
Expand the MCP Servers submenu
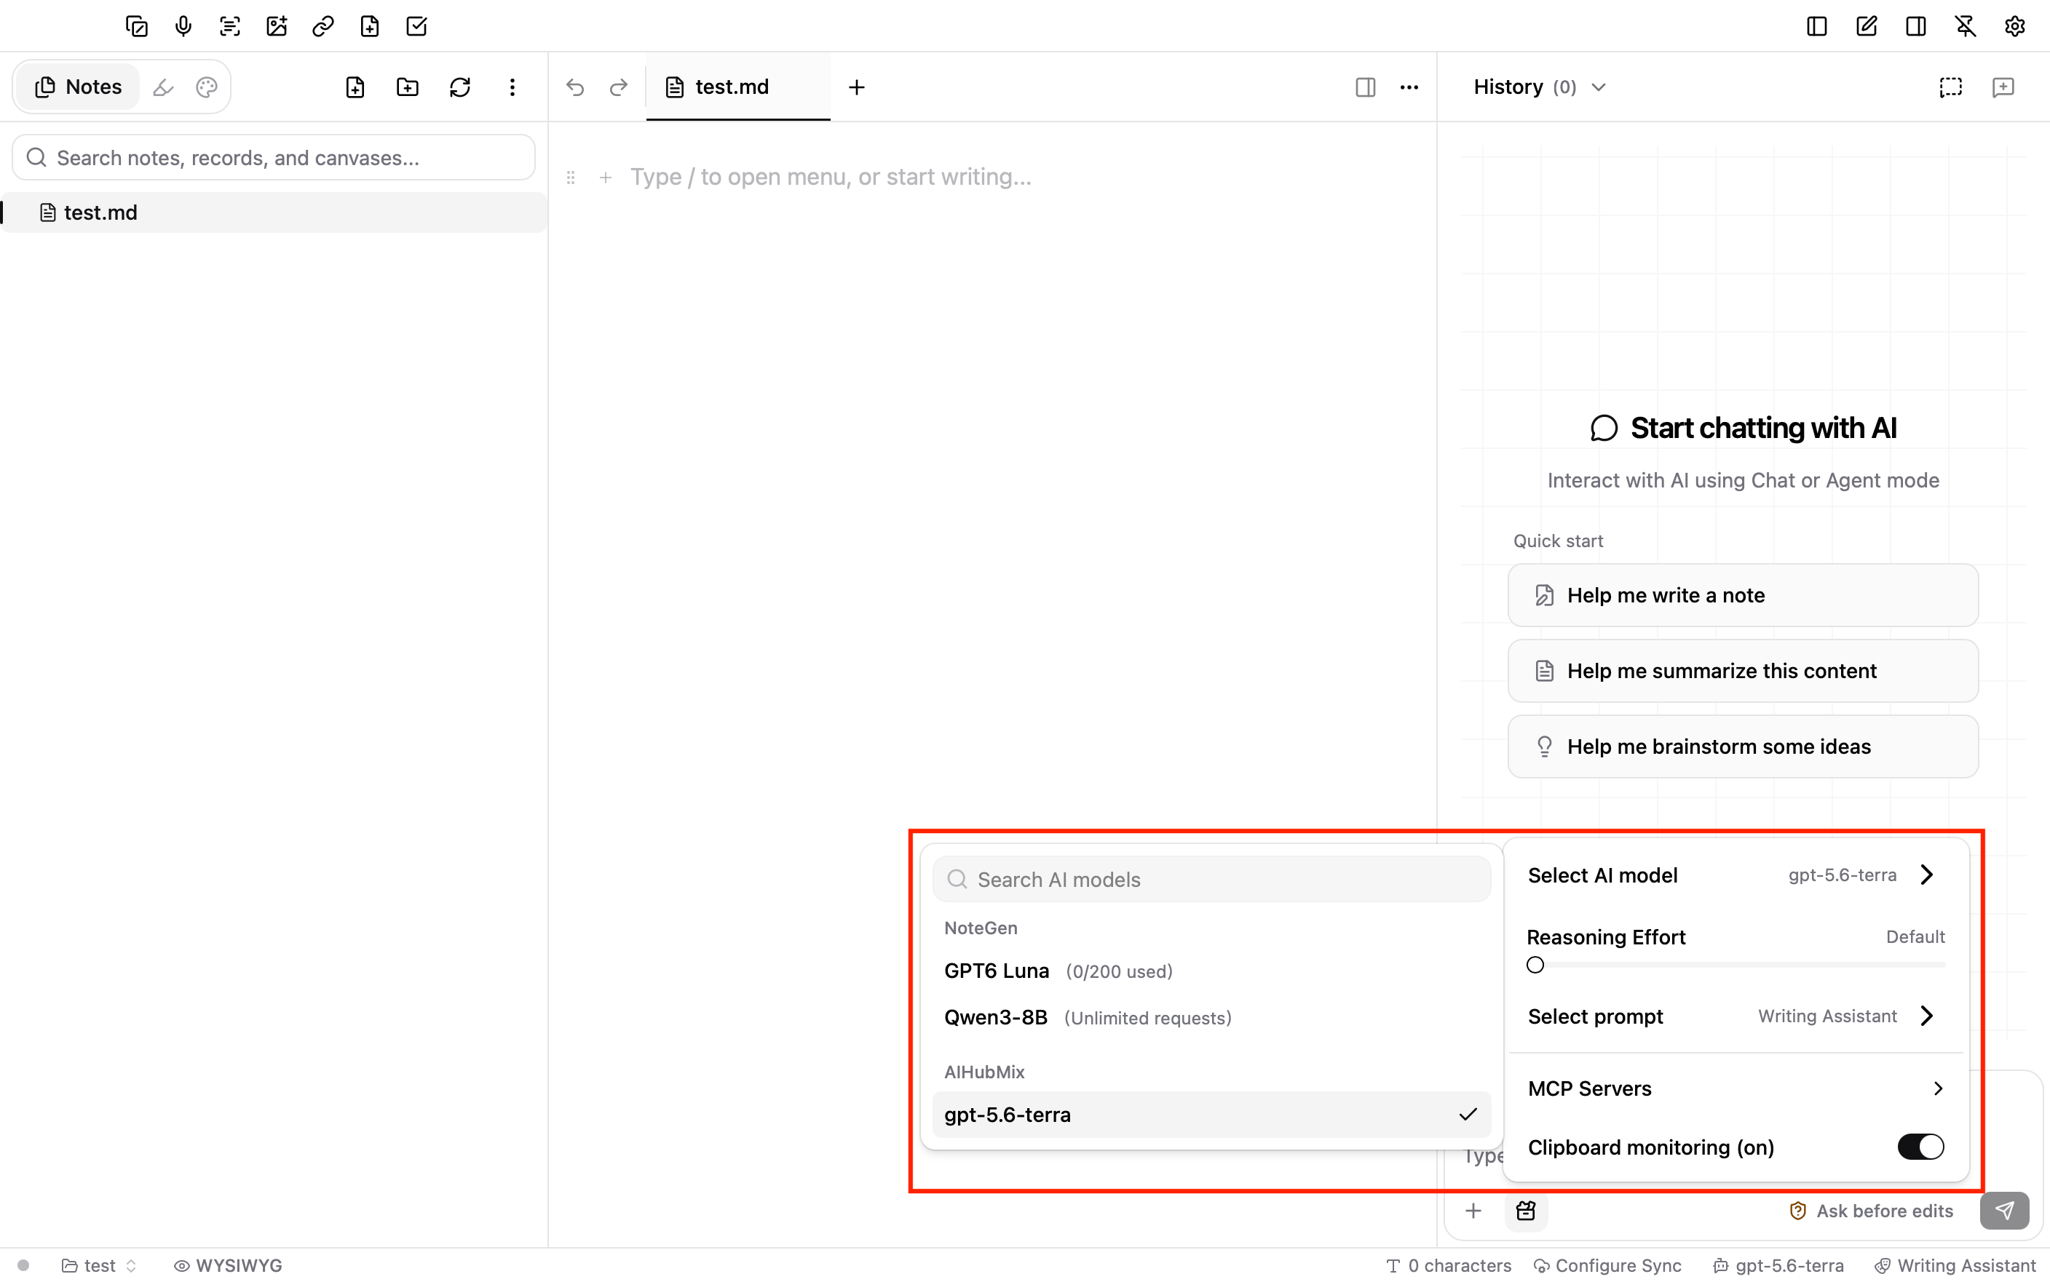(1735, 1088)
